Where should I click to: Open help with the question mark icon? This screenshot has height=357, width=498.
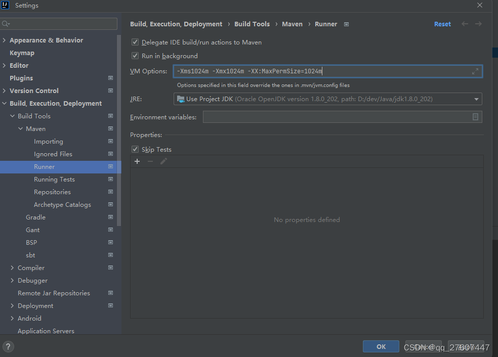click(8, 346)
